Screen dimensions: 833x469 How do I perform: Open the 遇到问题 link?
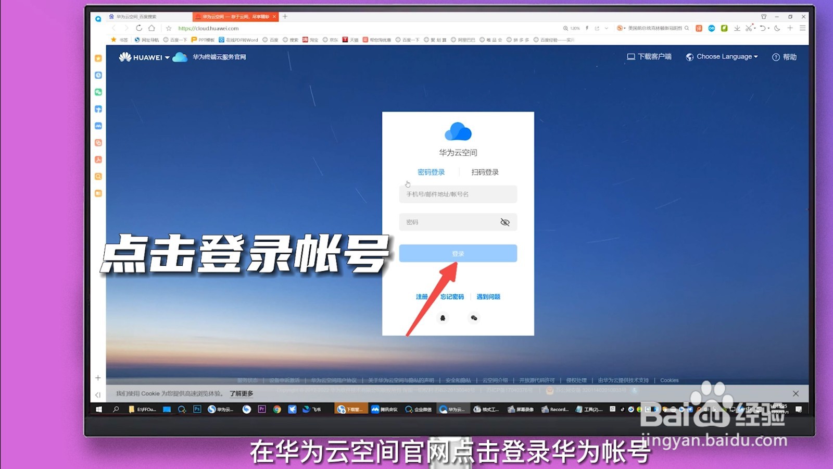(488, 297)
